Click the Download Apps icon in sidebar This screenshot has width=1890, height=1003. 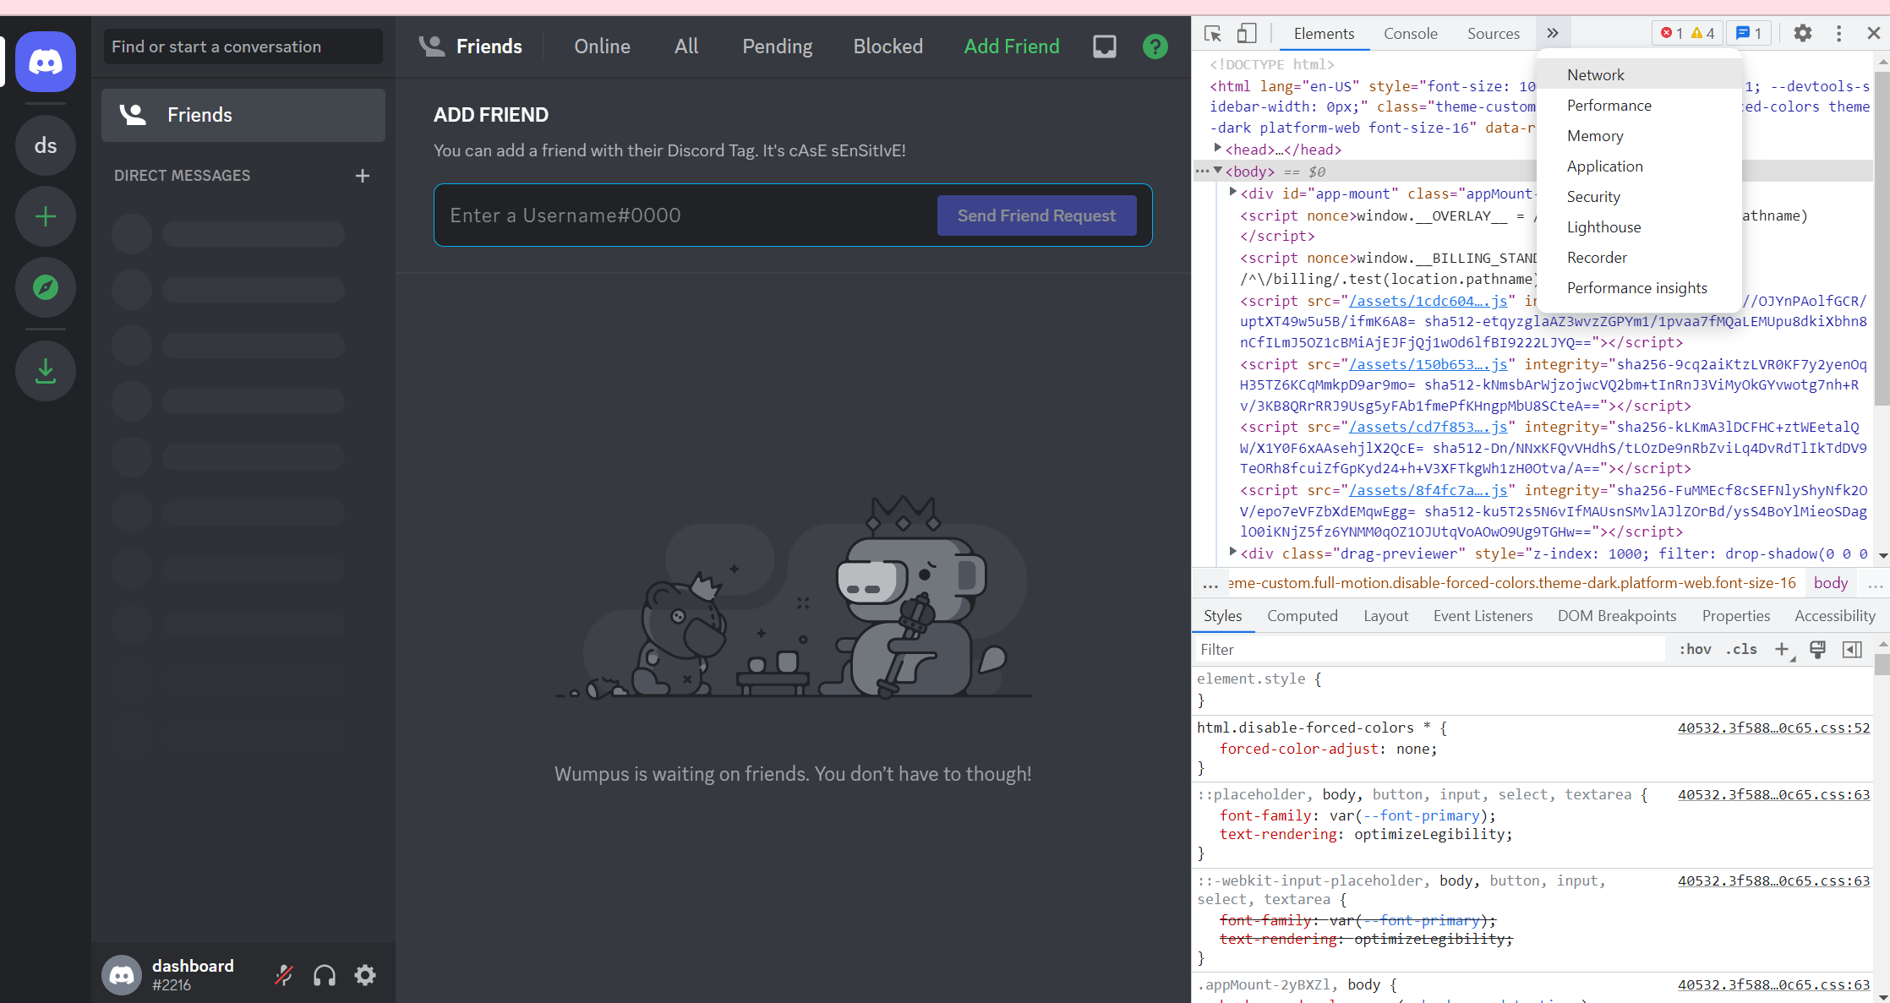pos(45,370)
